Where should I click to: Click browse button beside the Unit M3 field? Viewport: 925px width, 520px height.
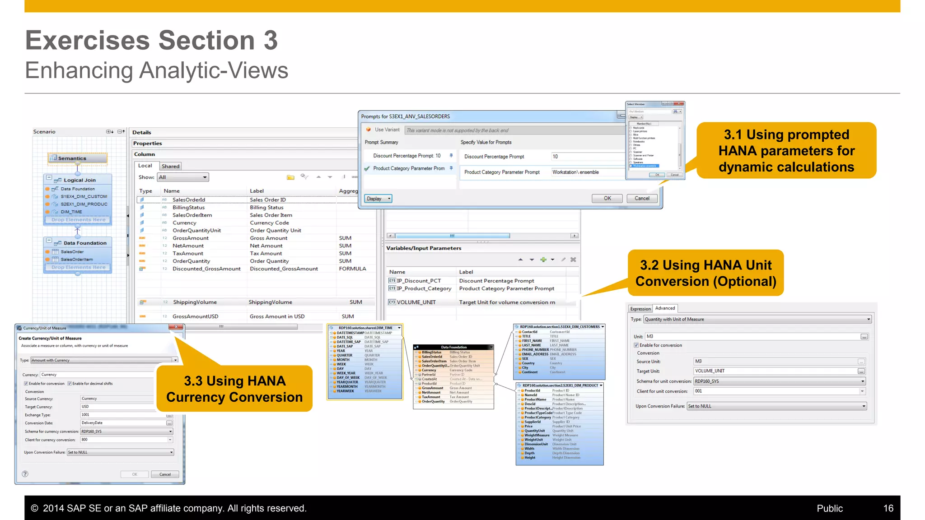(864, 337)
